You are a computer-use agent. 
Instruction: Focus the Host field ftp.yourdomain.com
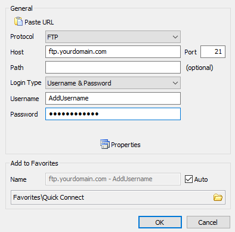(x=113, y=52)
